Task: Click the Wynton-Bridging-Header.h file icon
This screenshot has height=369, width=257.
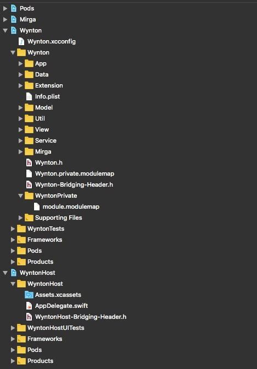Action: click(x=29, y=184)
